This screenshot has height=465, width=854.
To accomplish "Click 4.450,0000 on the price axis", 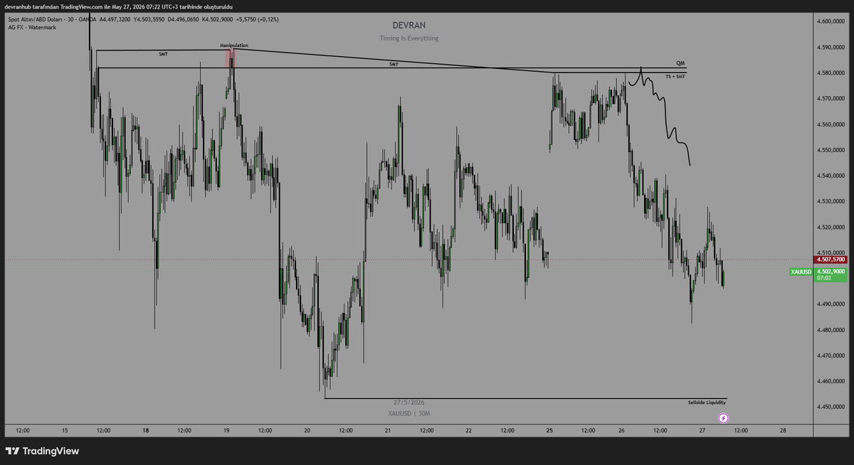I will click(831, 407).
